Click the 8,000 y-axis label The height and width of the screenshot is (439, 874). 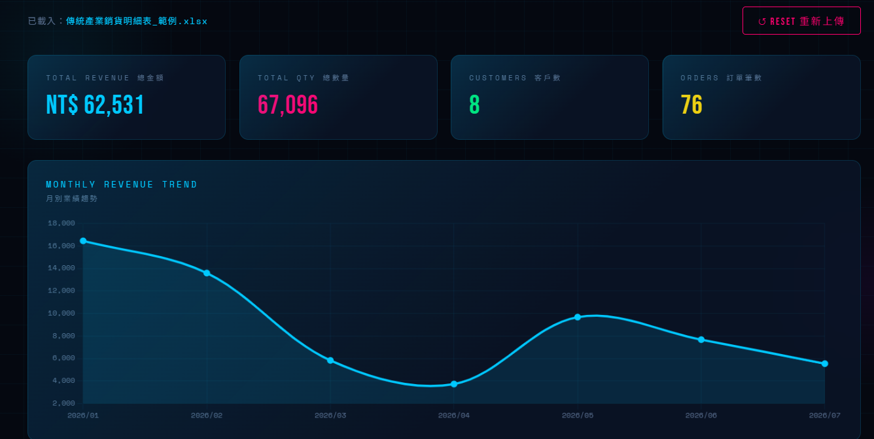(x=64, y=336)
